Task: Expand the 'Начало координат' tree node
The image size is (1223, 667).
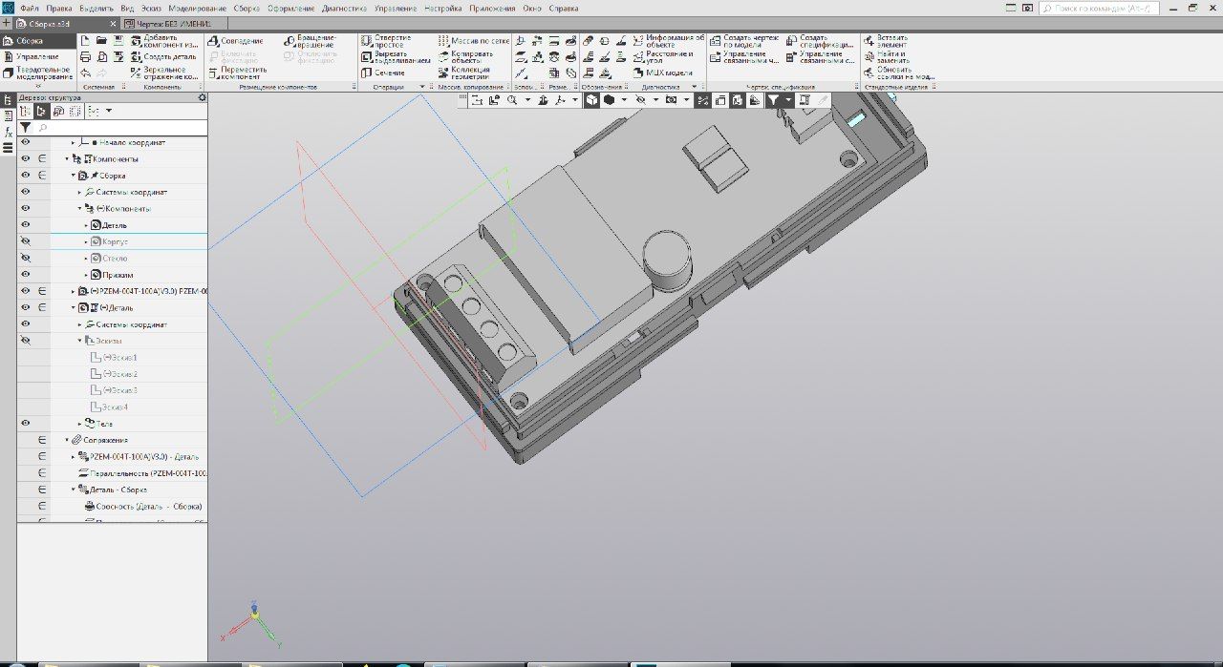Action: 73,142
